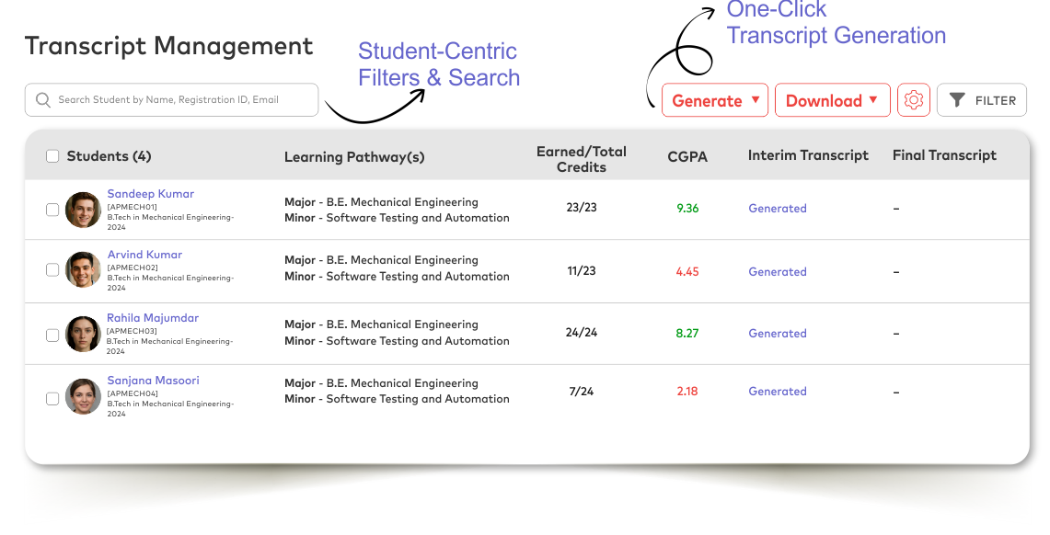Click the CGPA column header

click(x=687, y=156)
